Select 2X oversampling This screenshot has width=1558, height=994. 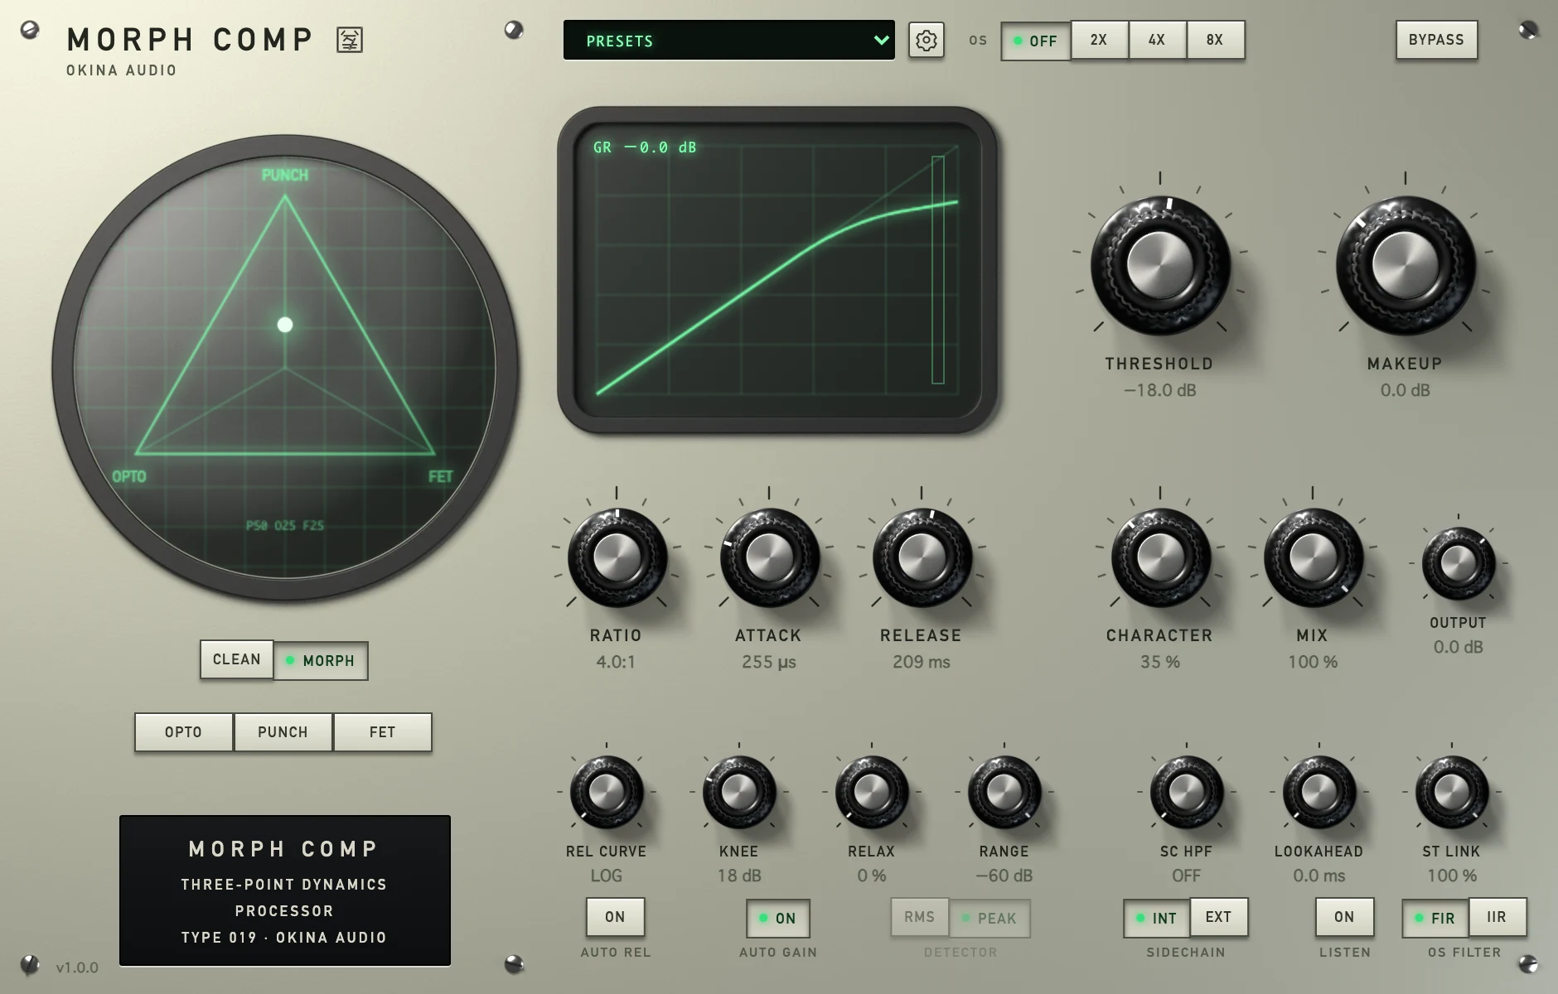[1099, 40]
